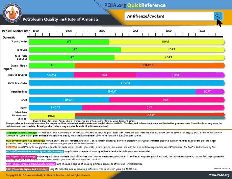Click the POAT (Phosphate Organic Acid Technology) legend label
Image resolution: width=232 pixels, height=179 pixels.
tap(27, 169)
